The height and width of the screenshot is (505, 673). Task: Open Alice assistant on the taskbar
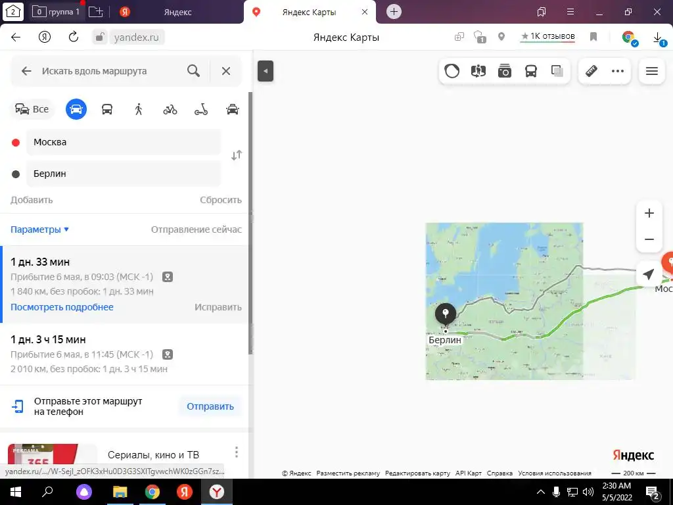click(x=84, y=492)
